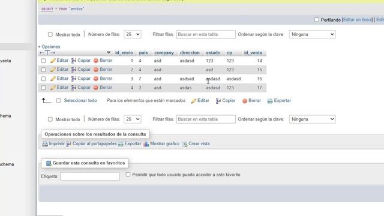
Task: Click the pencil Editar icon in row 1
Action: tap(53, 61)
